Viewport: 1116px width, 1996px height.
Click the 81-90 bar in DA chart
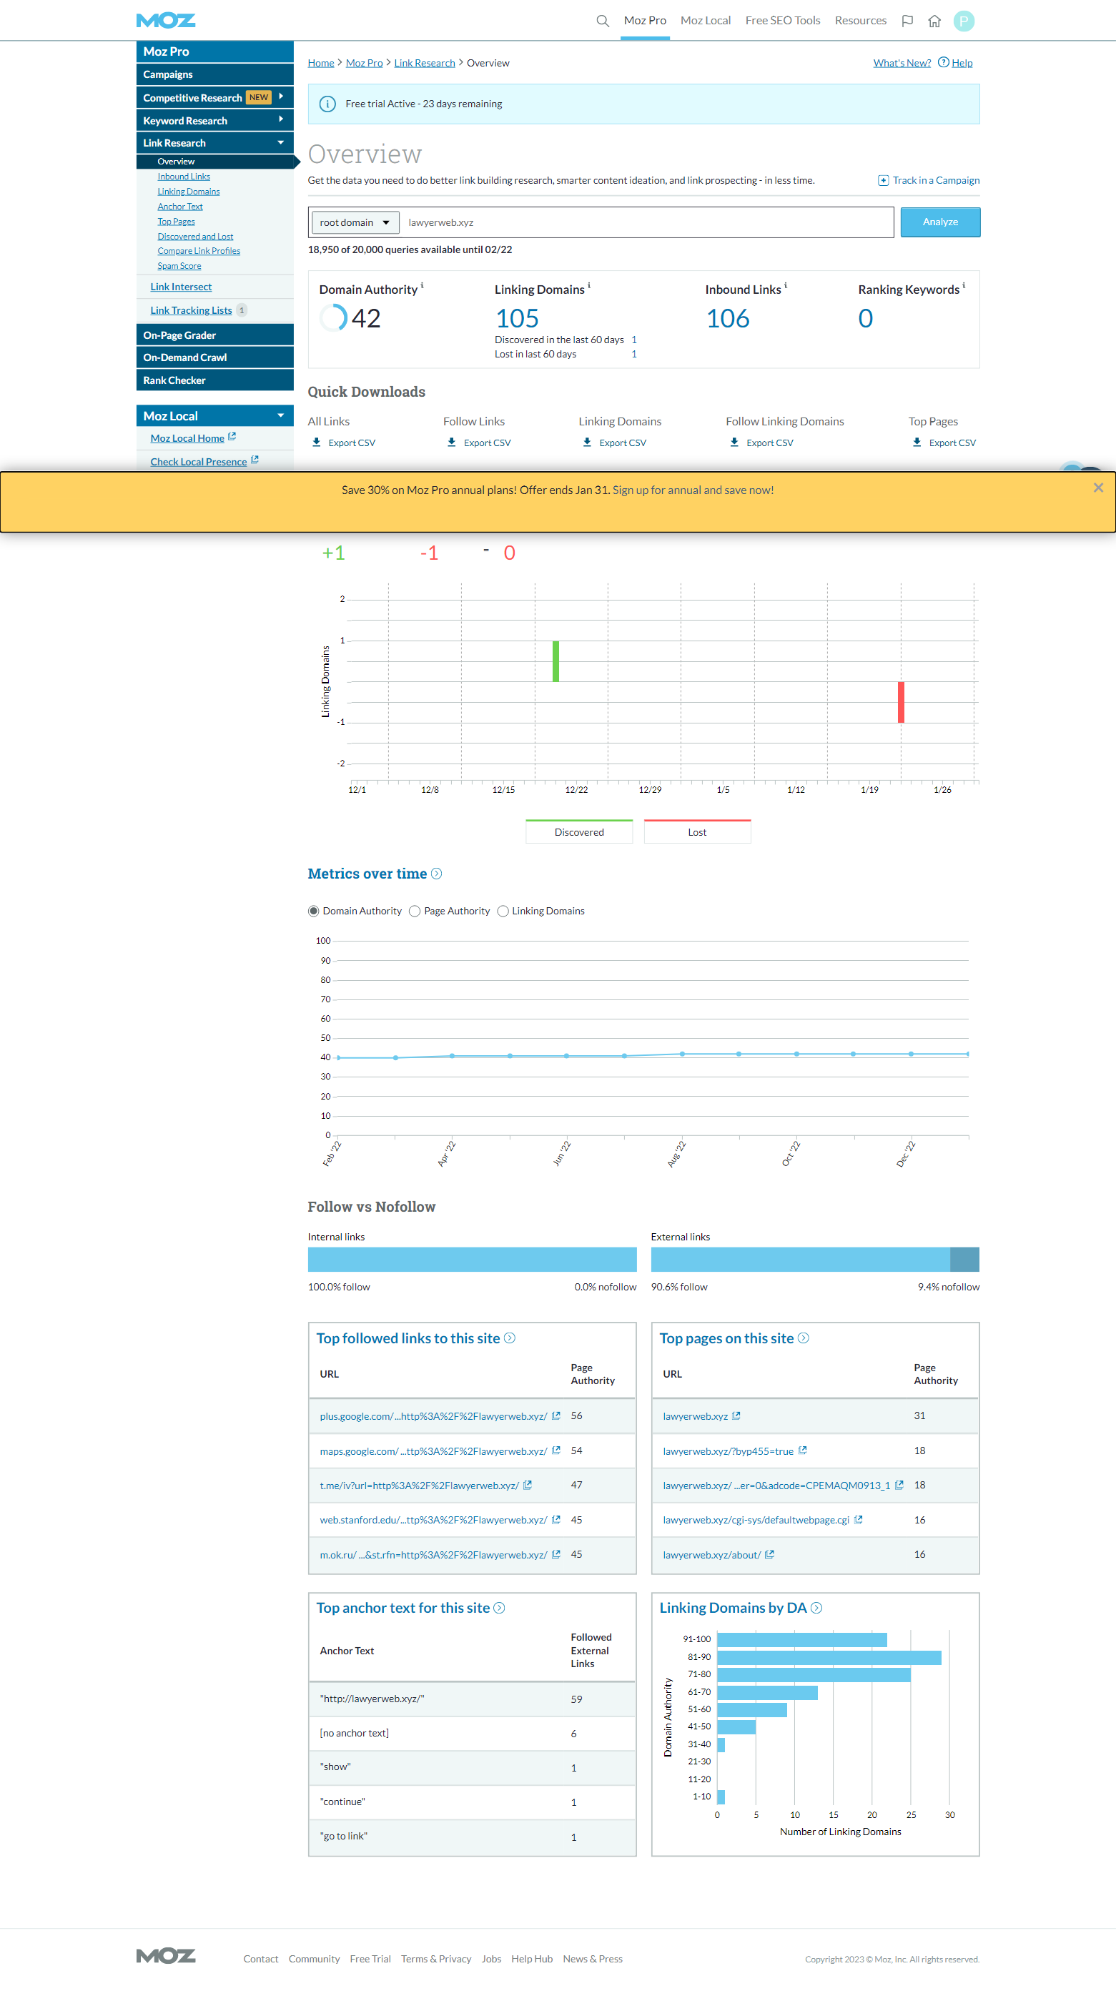point(829,1656)
